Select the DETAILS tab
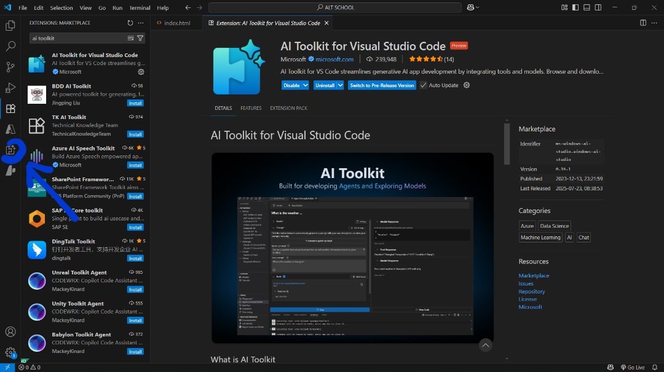Viewport: 664px width, 372px height. point(223,108)
